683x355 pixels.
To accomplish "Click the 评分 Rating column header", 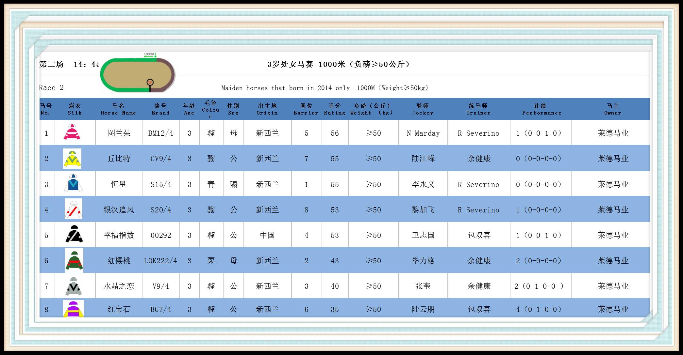I will [x=335, y=109].
